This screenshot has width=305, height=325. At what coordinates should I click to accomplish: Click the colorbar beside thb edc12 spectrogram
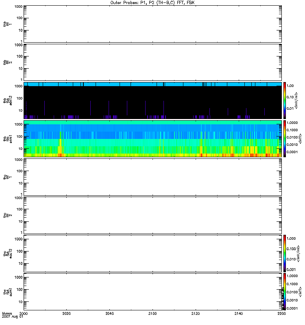click(x=285, y=100)
